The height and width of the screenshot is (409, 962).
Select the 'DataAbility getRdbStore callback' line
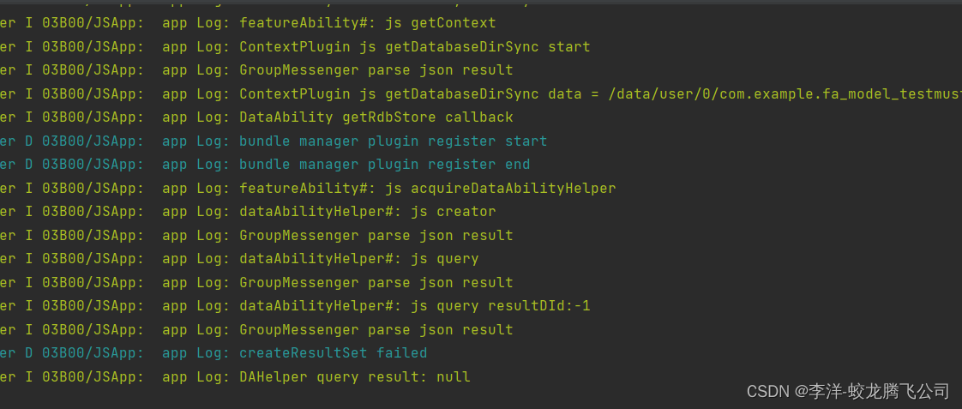[256, 117]
